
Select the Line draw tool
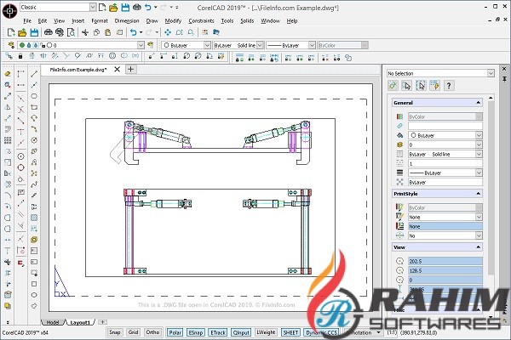coord(34,74)
